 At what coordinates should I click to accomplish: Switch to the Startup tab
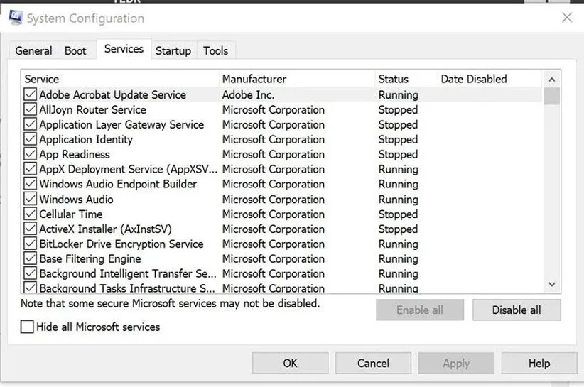pyautogui.click(x=173, y=50)
